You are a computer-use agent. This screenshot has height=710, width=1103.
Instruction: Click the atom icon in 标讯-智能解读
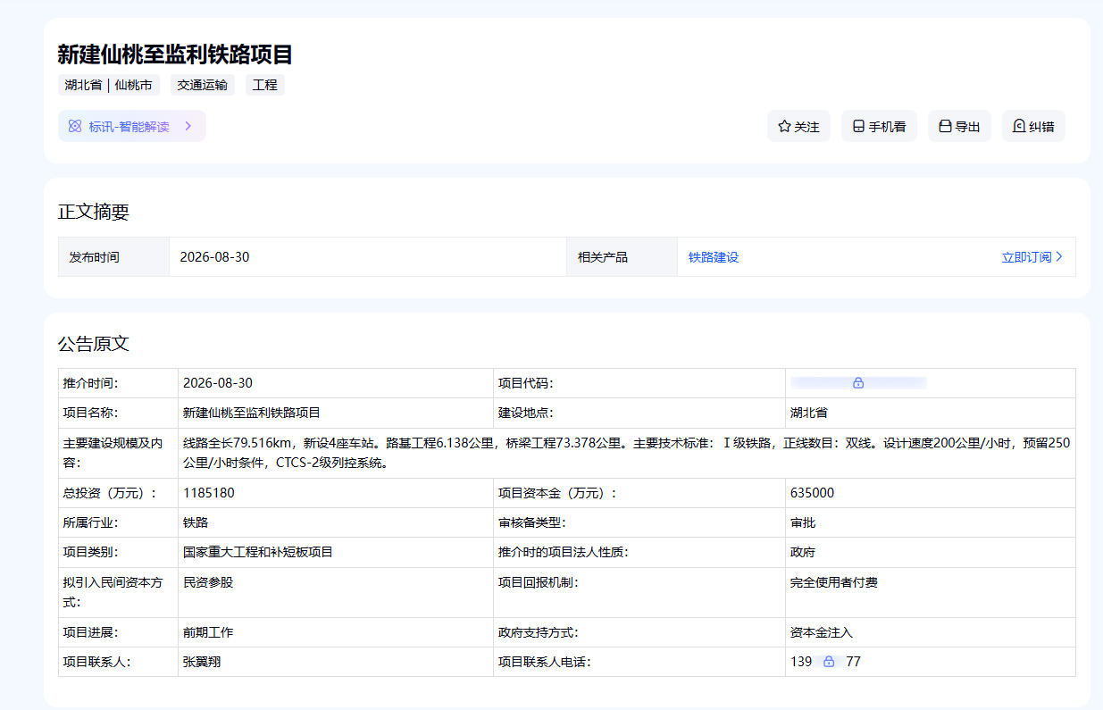pyautogui.click(x=75, y=127)
